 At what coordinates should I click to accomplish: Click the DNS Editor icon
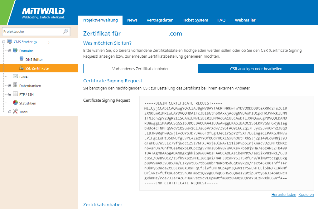(22, 59)
